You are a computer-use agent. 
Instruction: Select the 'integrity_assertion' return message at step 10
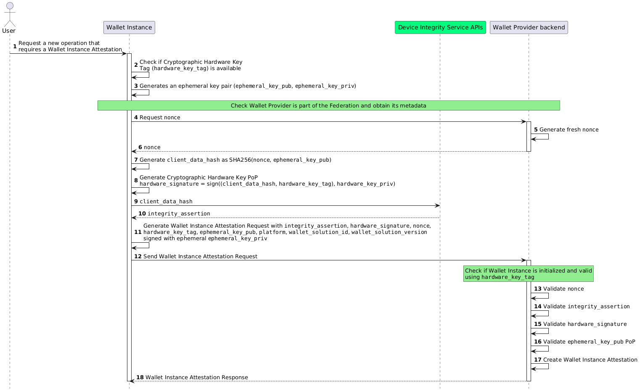(179, 214)
